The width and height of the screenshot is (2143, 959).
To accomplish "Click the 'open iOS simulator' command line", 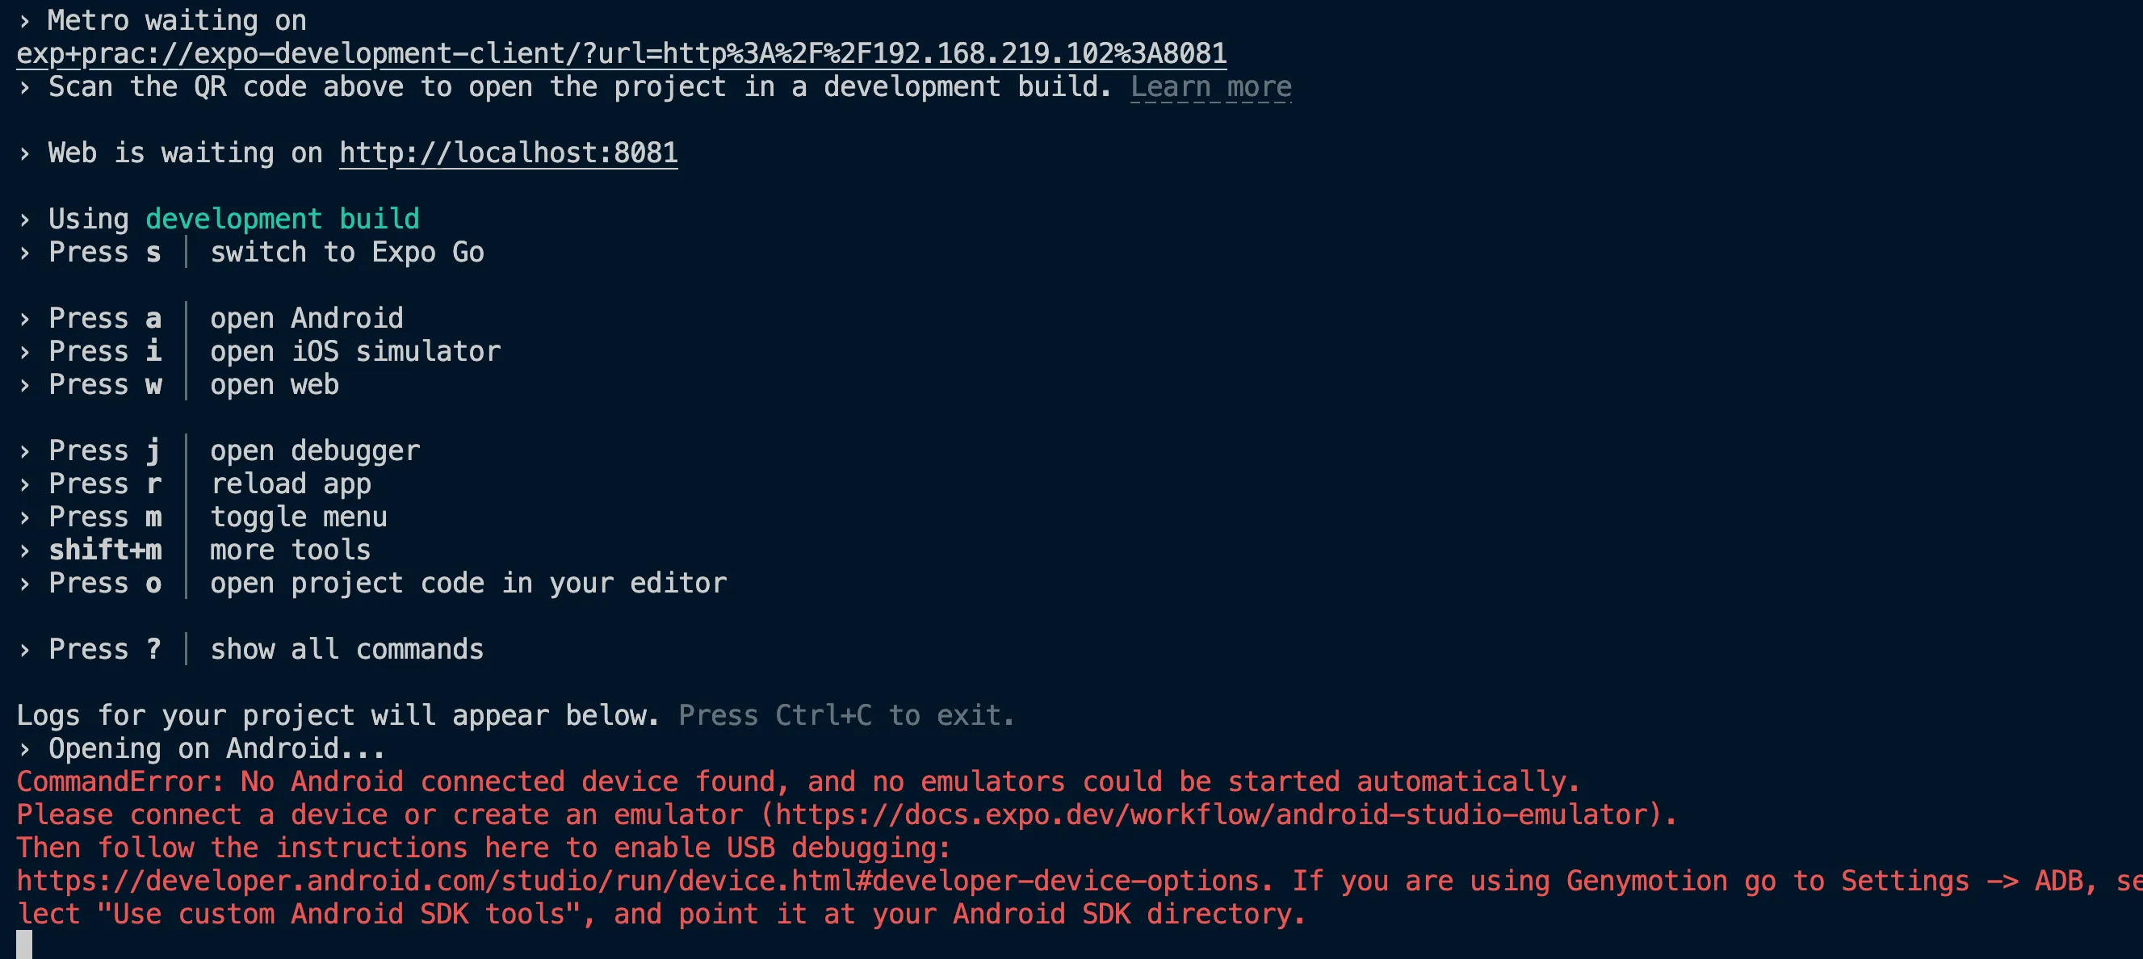I will click(x=258, y=352).
